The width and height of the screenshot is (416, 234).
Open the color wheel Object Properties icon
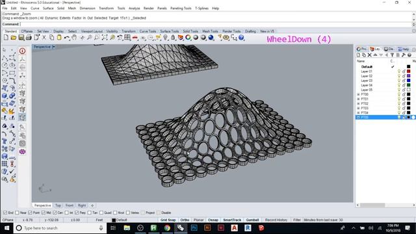tap(188, 38)
